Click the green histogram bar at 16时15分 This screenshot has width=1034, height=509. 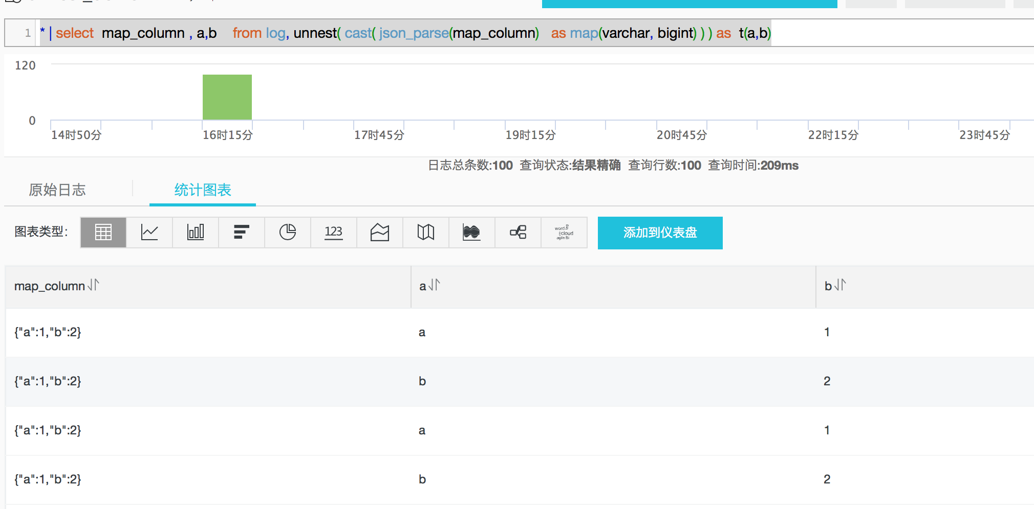227,97
